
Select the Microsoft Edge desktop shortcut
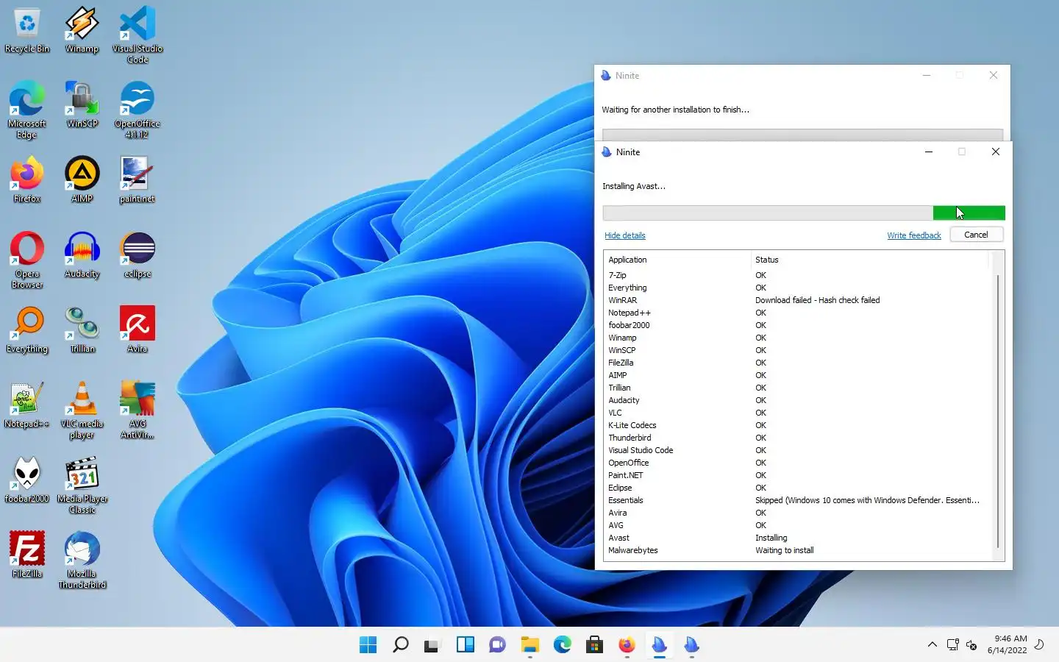pyautogui.click(x=27, y=110)
